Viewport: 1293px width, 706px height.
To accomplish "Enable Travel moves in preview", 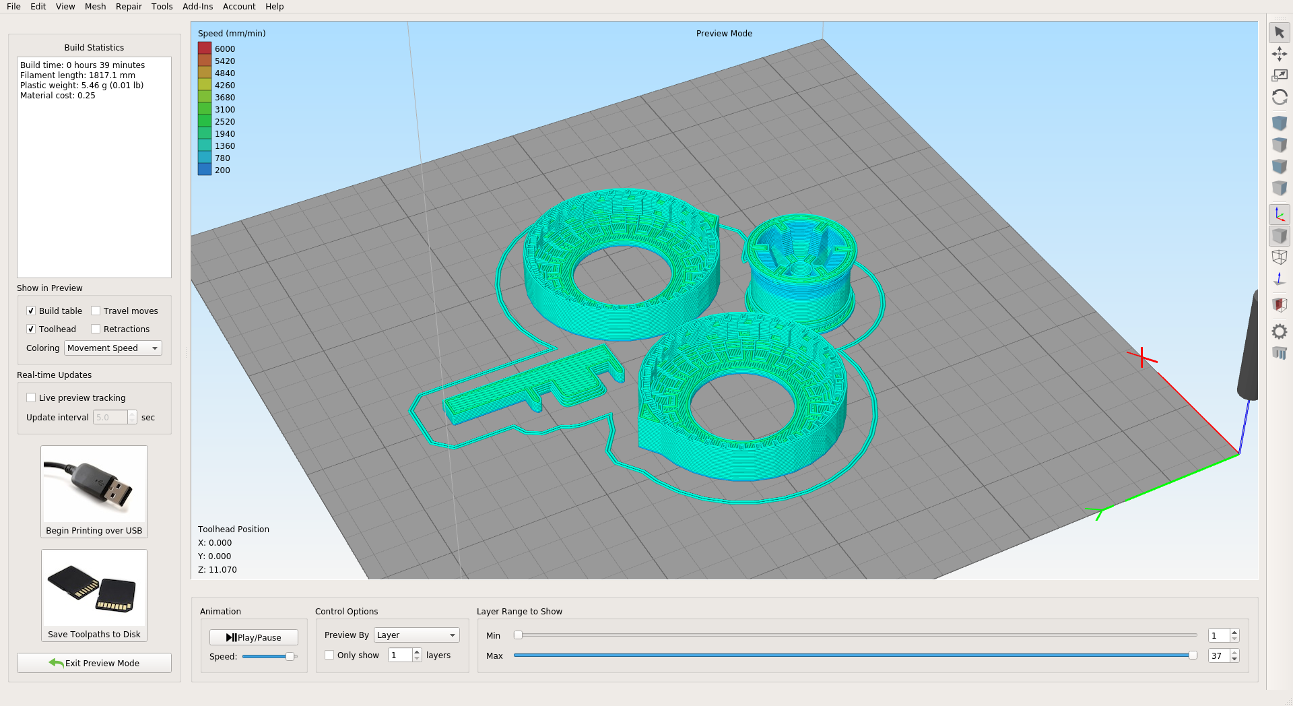I will (x=96, y=311).
